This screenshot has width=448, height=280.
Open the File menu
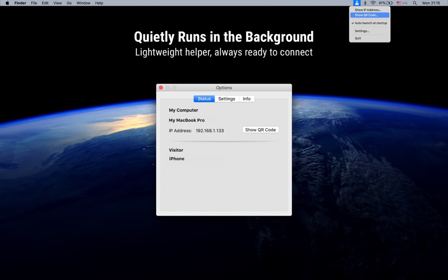coord(34,3)
